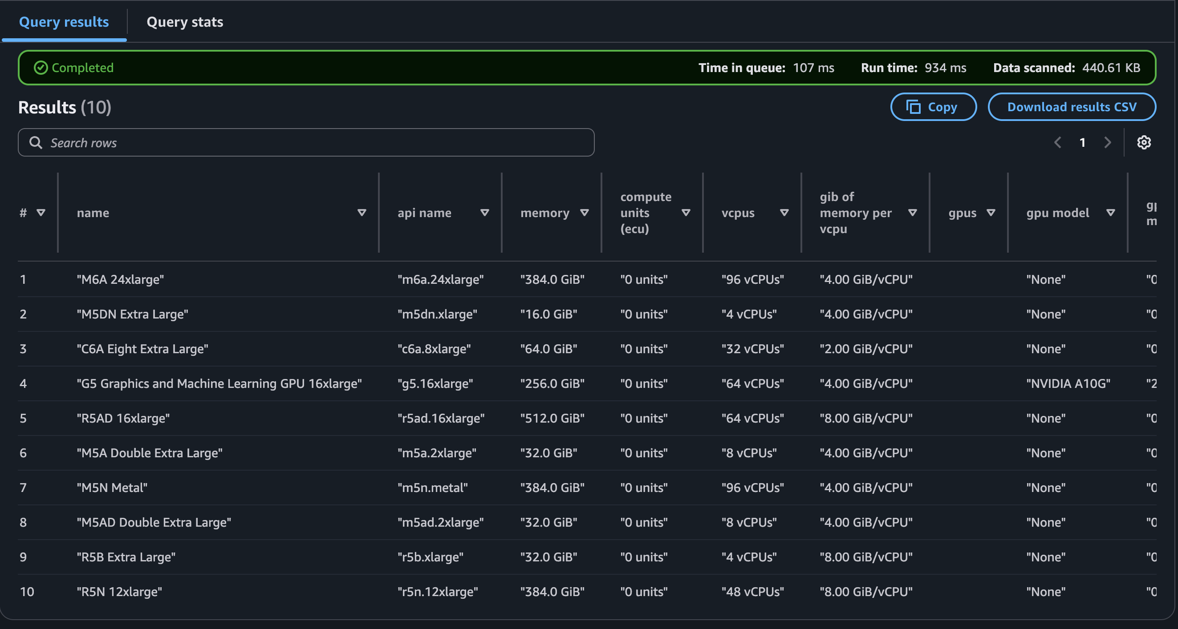1178x629 pixels.
Task: Sort by name column triangle
Action: [362, 213]
